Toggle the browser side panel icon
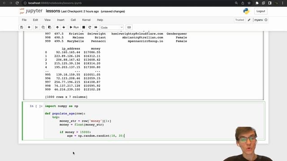287x161 pixels. (x=270, y=3)
